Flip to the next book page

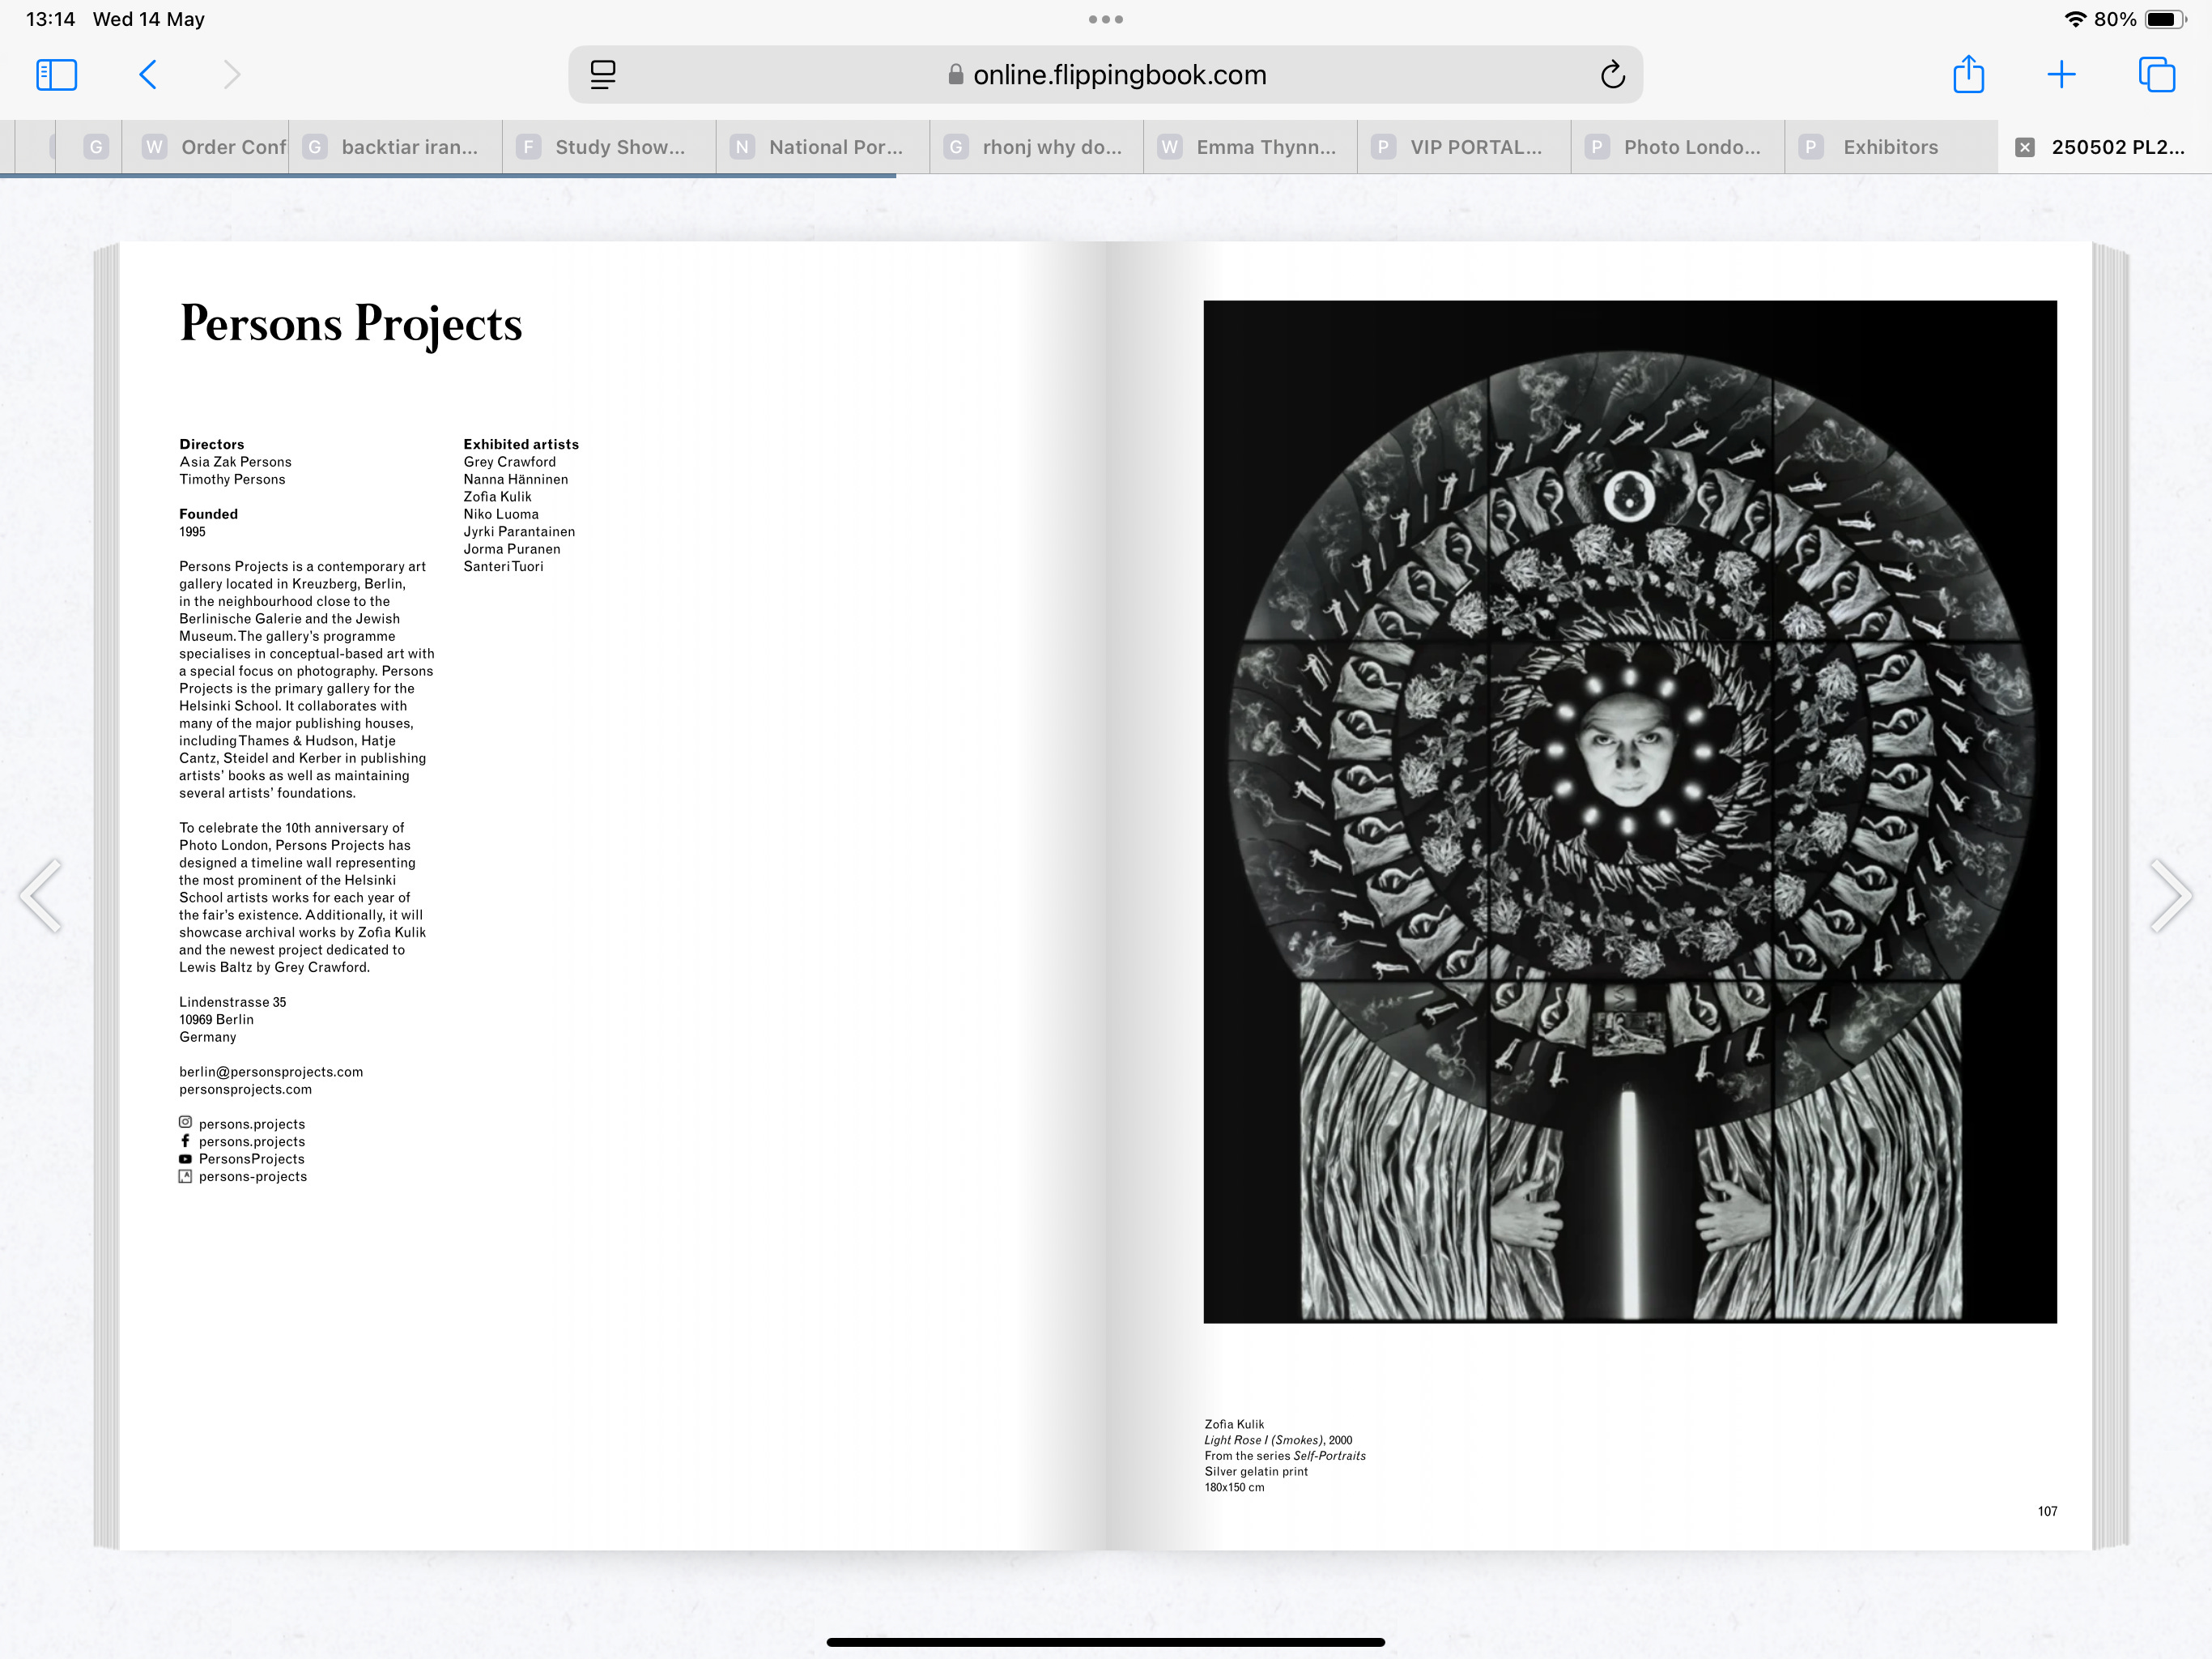[x=2170, y=896]
